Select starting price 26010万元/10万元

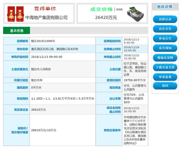[44, 130]
